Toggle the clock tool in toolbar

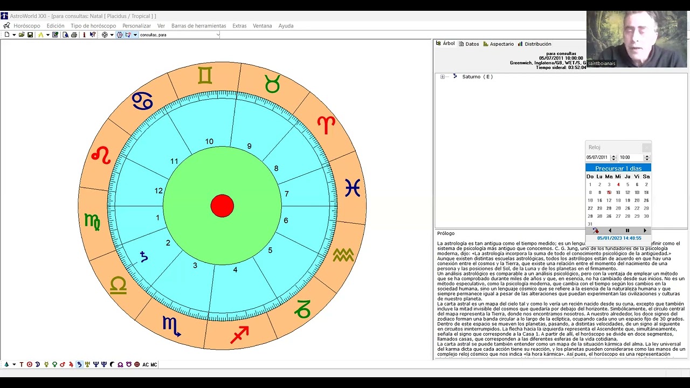(119, 34)
